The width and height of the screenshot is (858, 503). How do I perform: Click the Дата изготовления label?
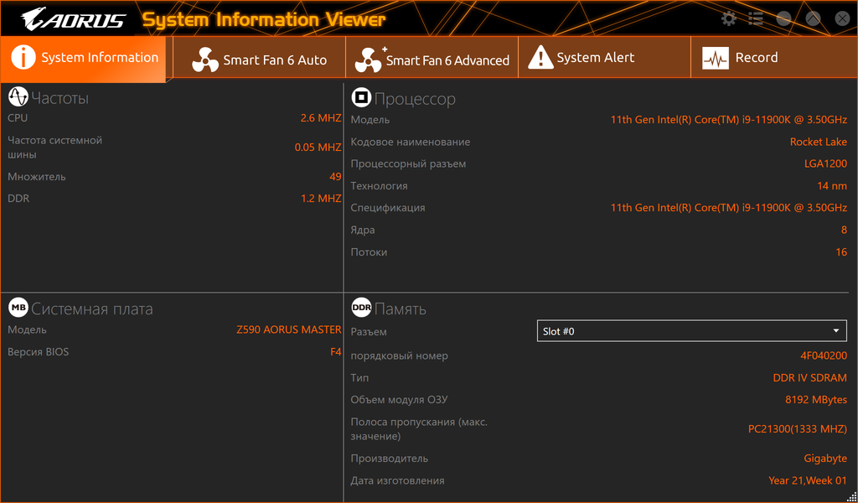point(397,480)
